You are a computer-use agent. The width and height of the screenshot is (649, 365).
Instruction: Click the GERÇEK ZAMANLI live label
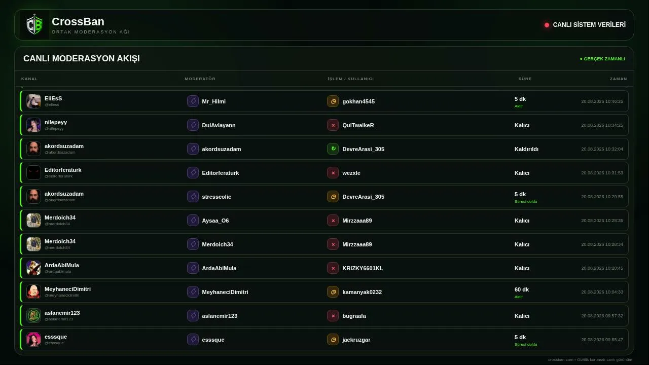[x=602, y=59]
